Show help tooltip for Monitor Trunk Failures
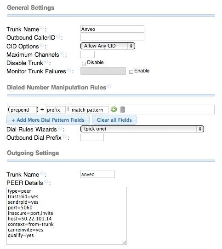This screenshot has height=249, width=222. pos(69,70)
